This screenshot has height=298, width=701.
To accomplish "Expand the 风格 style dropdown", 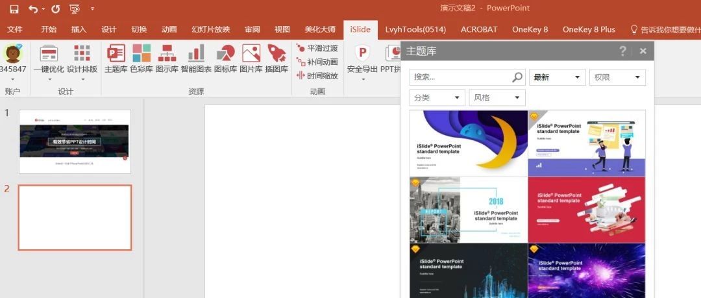I will [x=497, y=97].
